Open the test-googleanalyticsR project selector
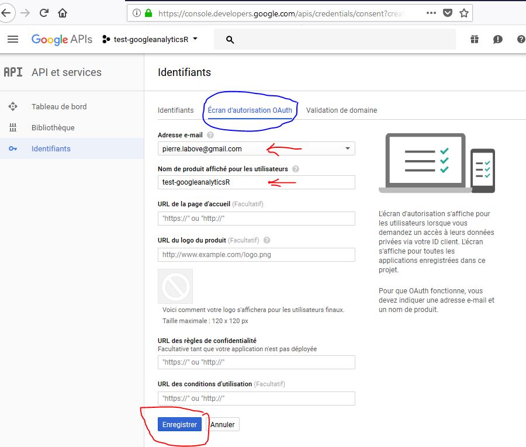This screenshot has height=447, width=526. tap(150, 39)
